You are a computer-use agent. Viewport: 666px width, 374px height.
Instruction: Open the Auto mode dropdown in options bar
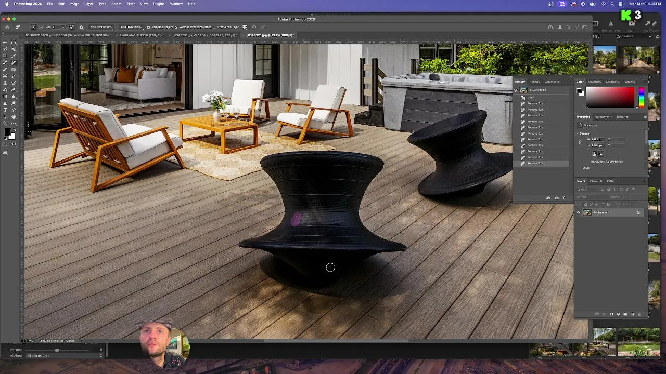pyautogui.click(x=131, y=27)
